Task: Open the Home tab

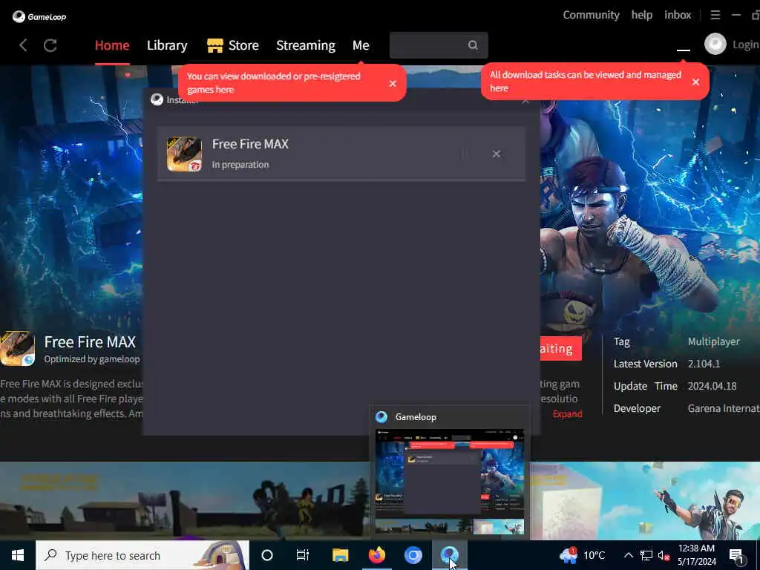Action: [112, 45]
